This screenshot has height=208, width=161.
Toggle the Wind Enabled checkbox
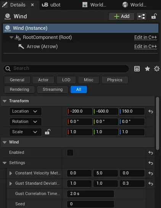[70, 153]
